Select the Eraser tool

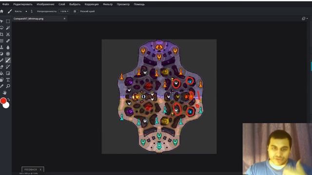click(2, 67)
